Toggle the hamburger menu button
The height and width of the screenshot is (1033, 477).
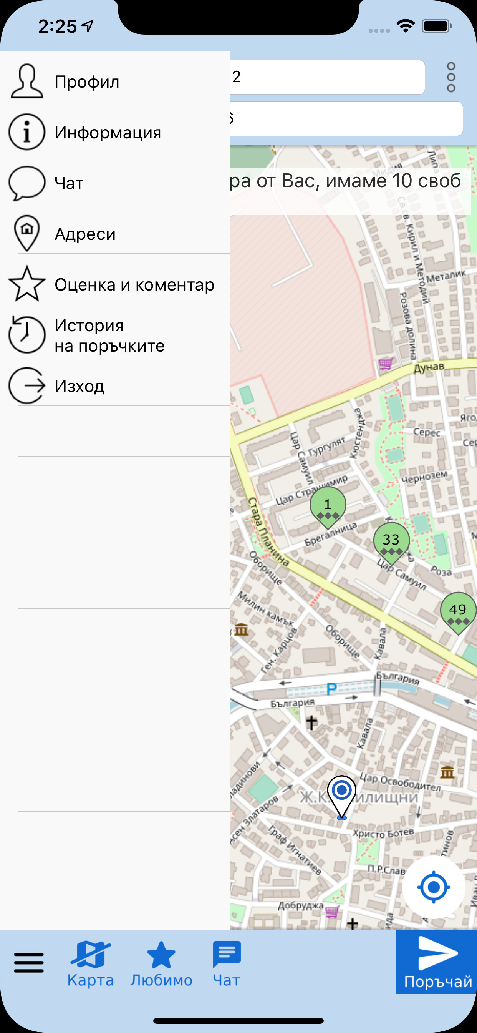pos(28,962)
